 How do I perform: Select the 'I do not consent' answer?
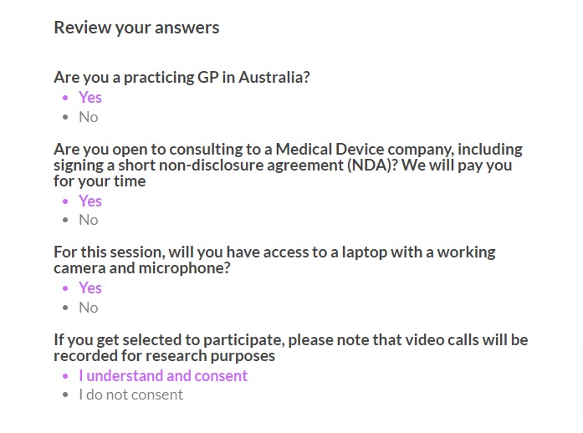pyautogui.click(x=130, y=395)
